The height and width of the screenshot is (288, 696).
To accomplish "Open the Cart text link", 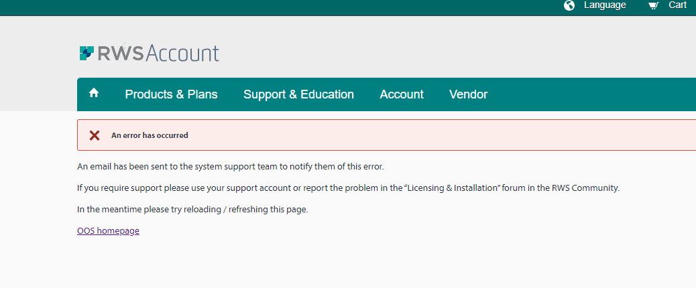I will click(677, 5).
